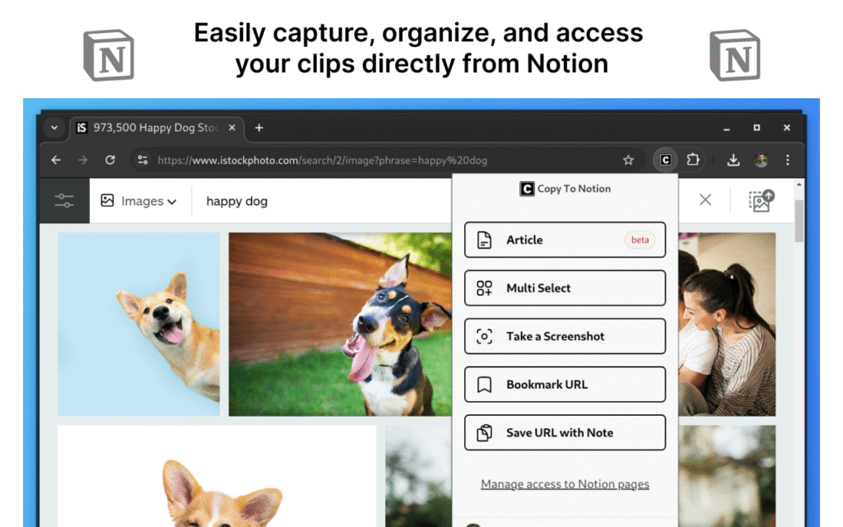View site information icon in address bar
The height and width of the screenshot is (527, 843).
[x=142, y=161]
